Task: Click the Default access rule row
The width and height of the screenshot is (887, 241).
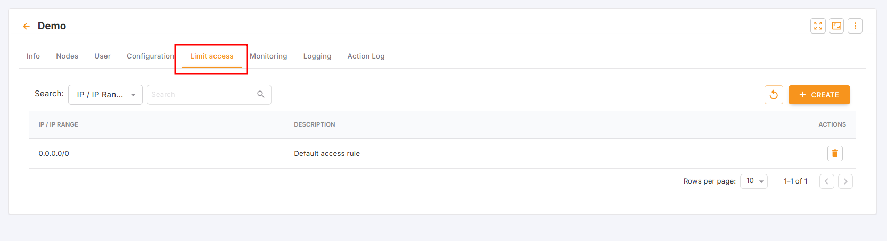Action: click(x=327, y=153)
